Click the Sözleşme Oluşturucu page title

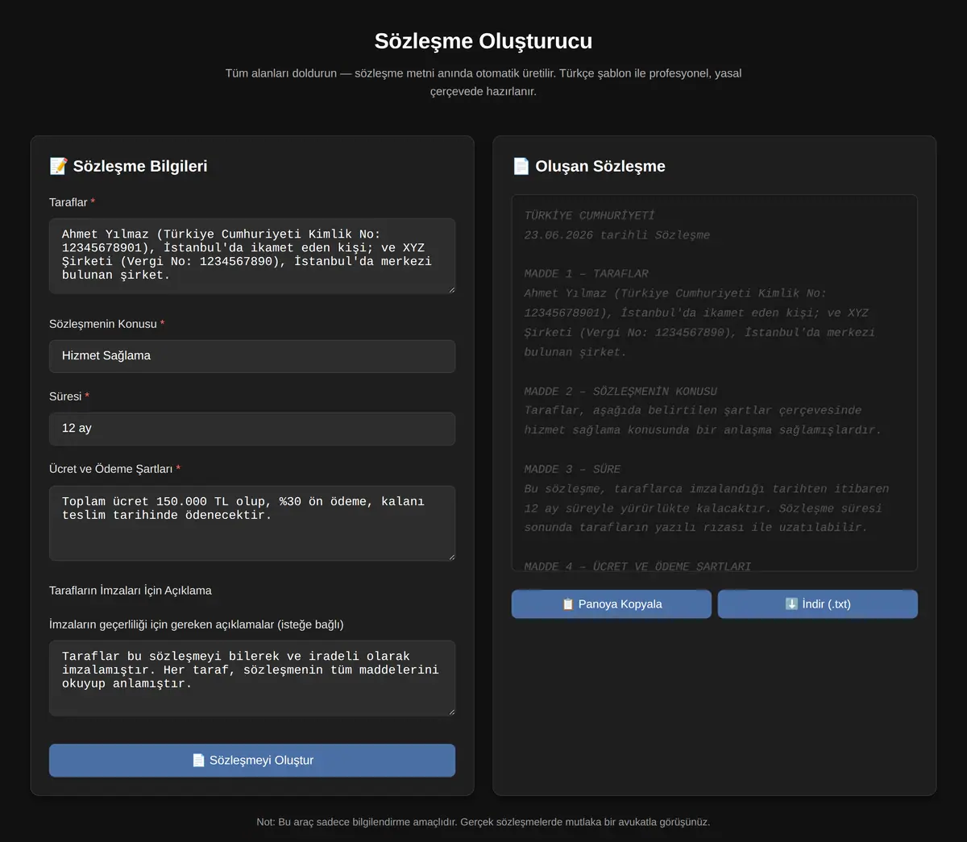coord(483,41)
